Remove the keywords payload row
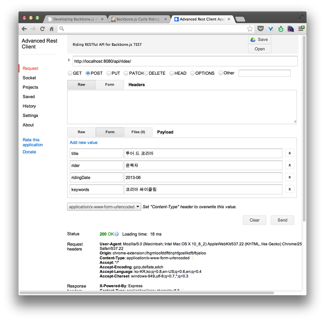Viewport: 325px width, 321px height. [x=290, y=189]
